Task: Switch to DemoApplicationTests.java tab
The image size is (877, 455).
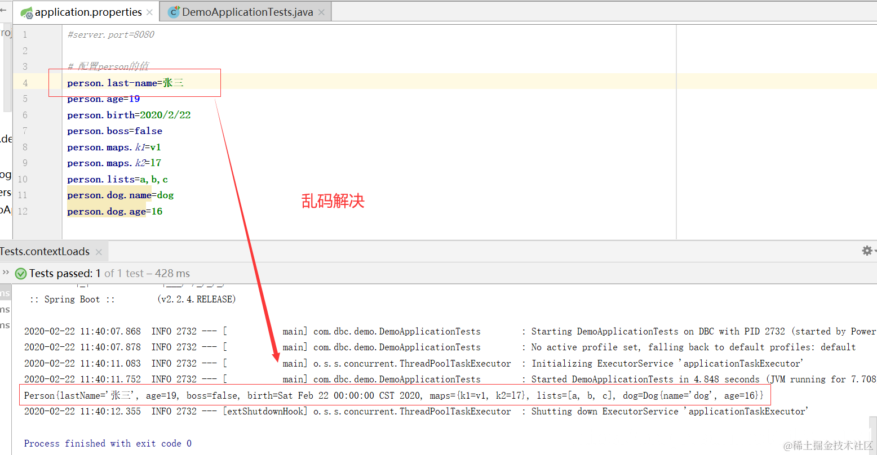Action: point(246,12)
